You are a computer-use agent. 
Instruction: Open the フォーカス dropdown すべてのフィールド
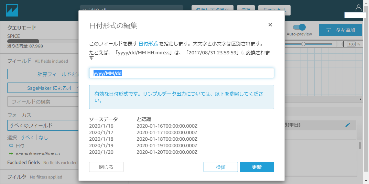[43, 126]
